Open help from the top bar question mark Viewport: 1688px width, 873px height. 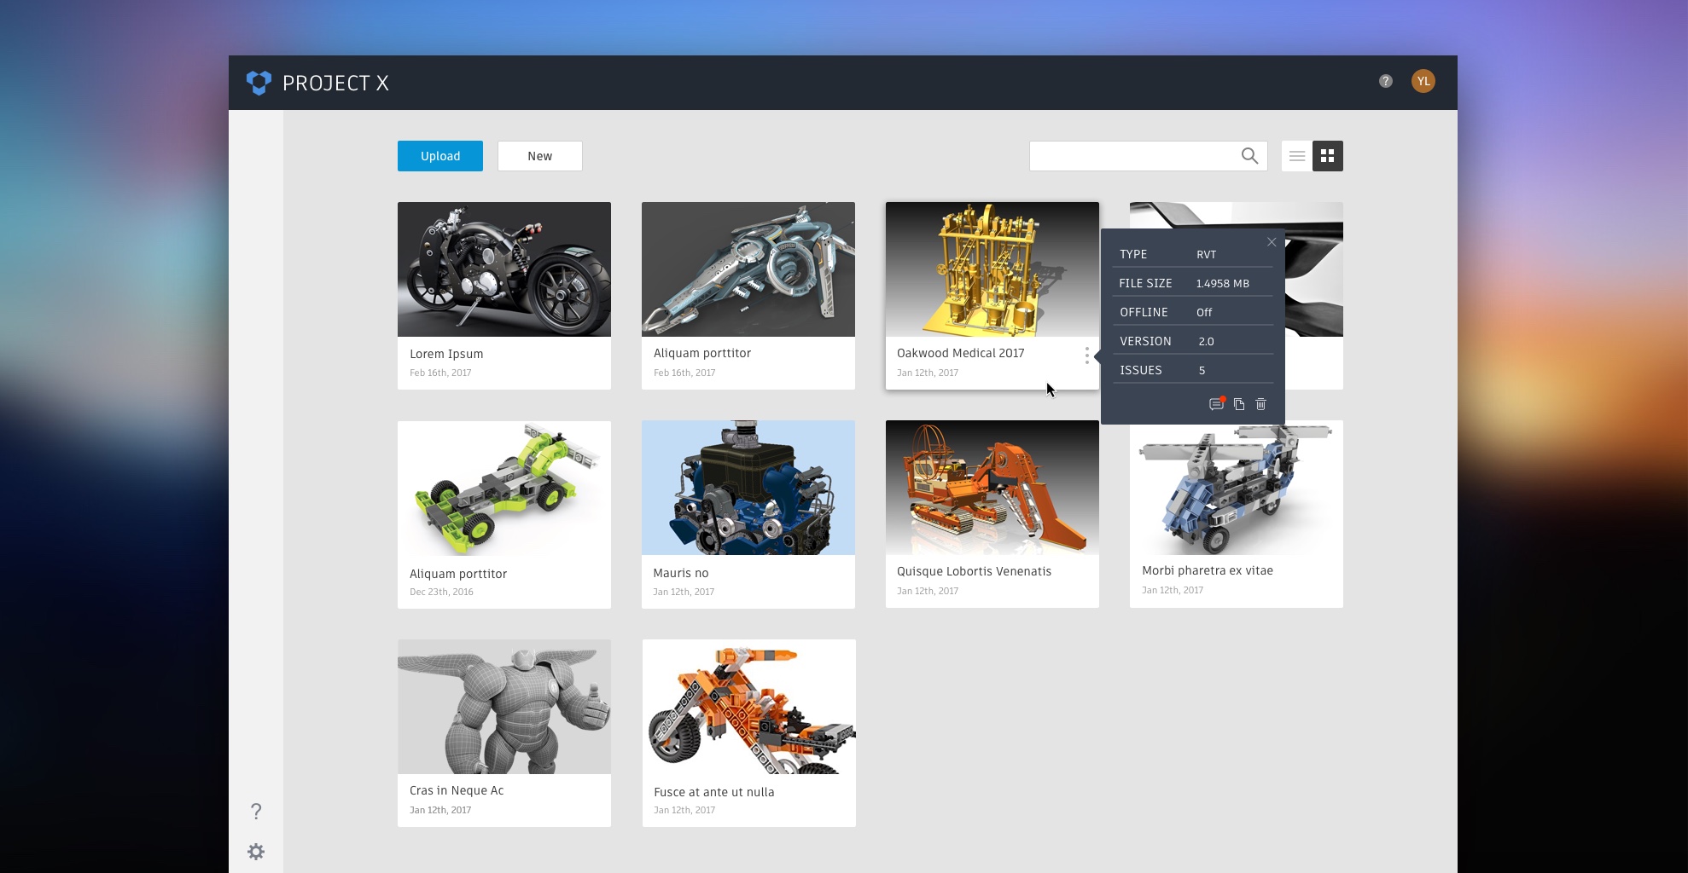1385,81
